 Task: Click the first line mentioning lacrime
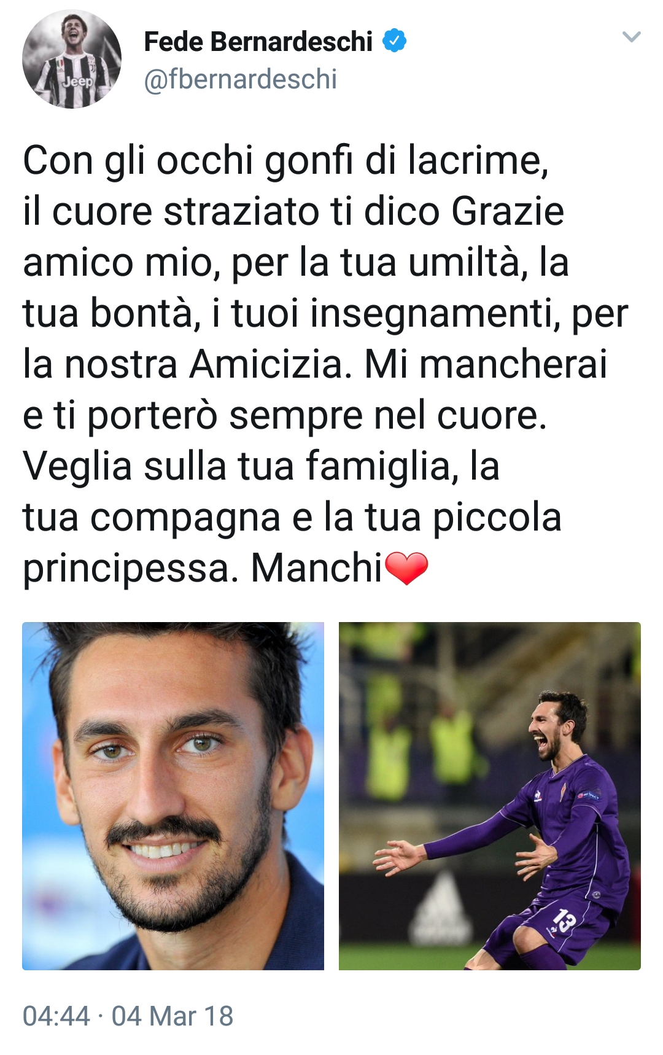pos(285,162)
